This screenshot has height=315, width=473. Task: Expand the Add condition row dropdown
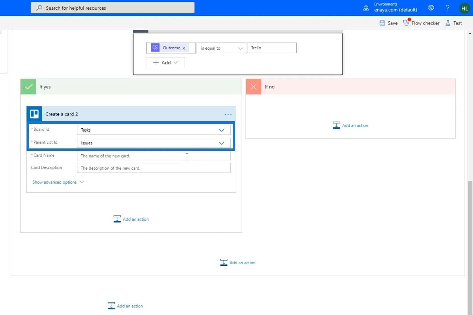pyautogui.click(x=165, y=62)
